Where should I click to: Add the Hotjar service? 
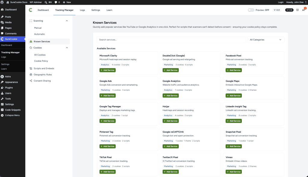[171, 121]
